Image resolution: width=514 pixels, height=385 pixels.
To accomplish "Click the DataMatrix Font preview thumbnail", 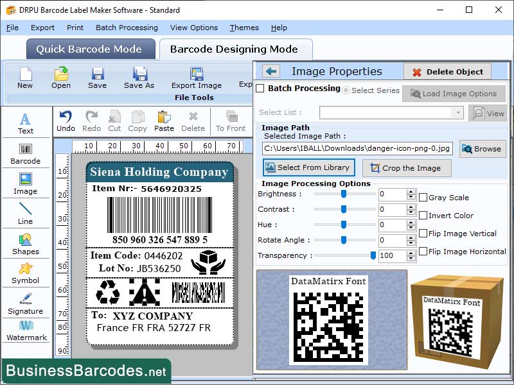I will pos(328,320).
